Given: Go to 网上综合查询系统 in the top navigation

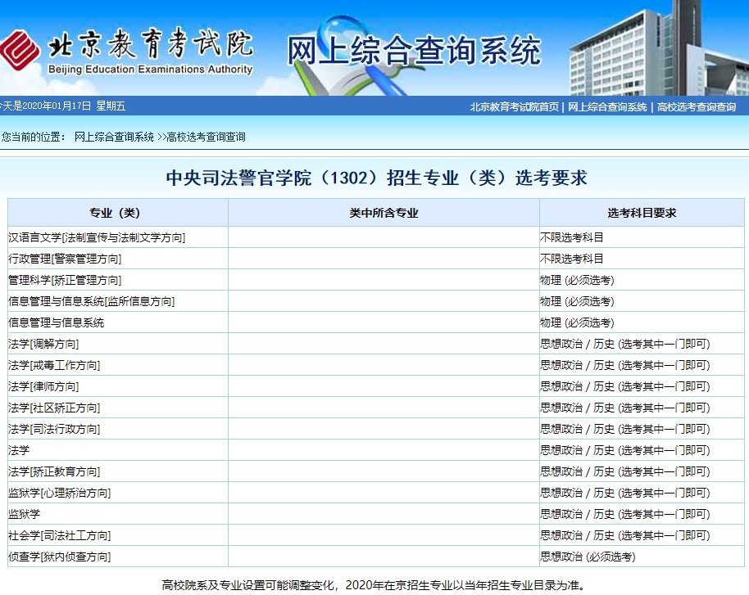Looking at the screenshot, I should click(x=607, y=107).
